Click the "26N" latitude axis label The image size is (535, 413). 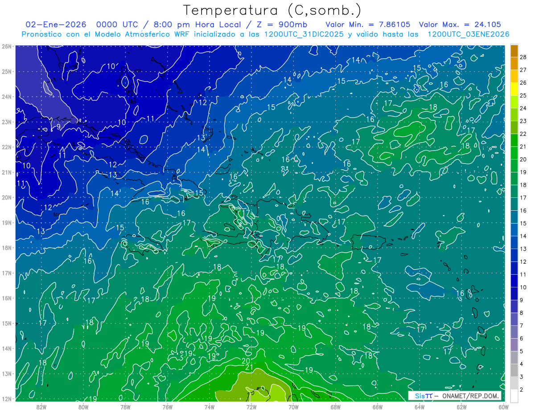tap(7, 46)
